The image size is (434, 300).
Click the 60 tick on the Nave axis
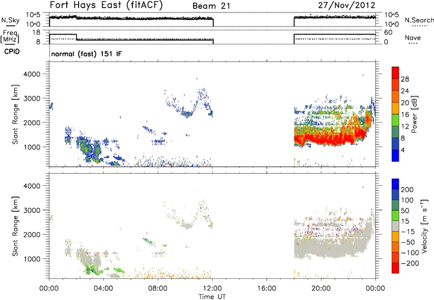point(388,32)
